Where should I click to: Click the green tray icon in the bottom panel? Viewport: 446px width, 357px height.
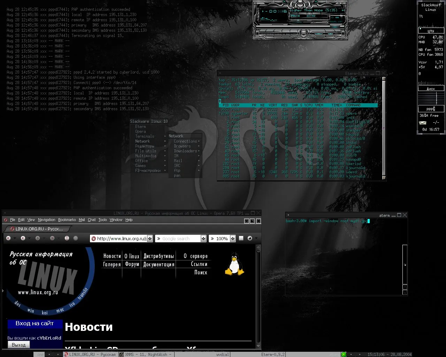coord(344,354)
